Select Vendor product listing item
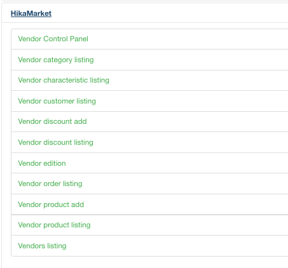This screenshot has width=288, height=268. coord(54,225)
